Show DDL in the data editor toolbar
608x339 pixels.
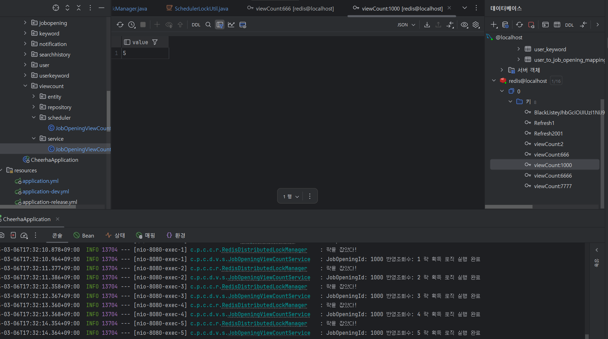pyautogui.click(x=196, y=25)
